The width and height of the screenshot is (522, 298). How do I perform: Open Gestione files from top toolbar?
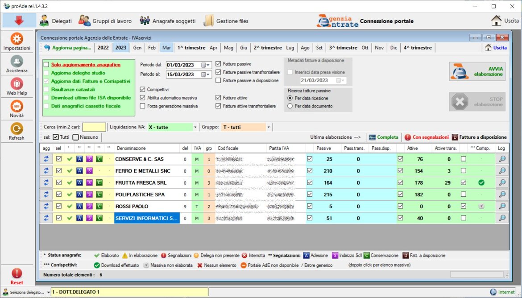coord(226,21)
